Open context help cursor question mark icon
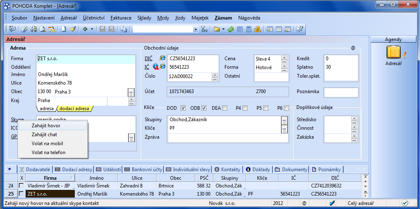 click(x=300, y=29)
